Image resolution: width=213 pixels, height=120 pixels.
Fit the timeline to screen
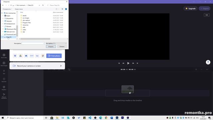click(x=207, y=70)
